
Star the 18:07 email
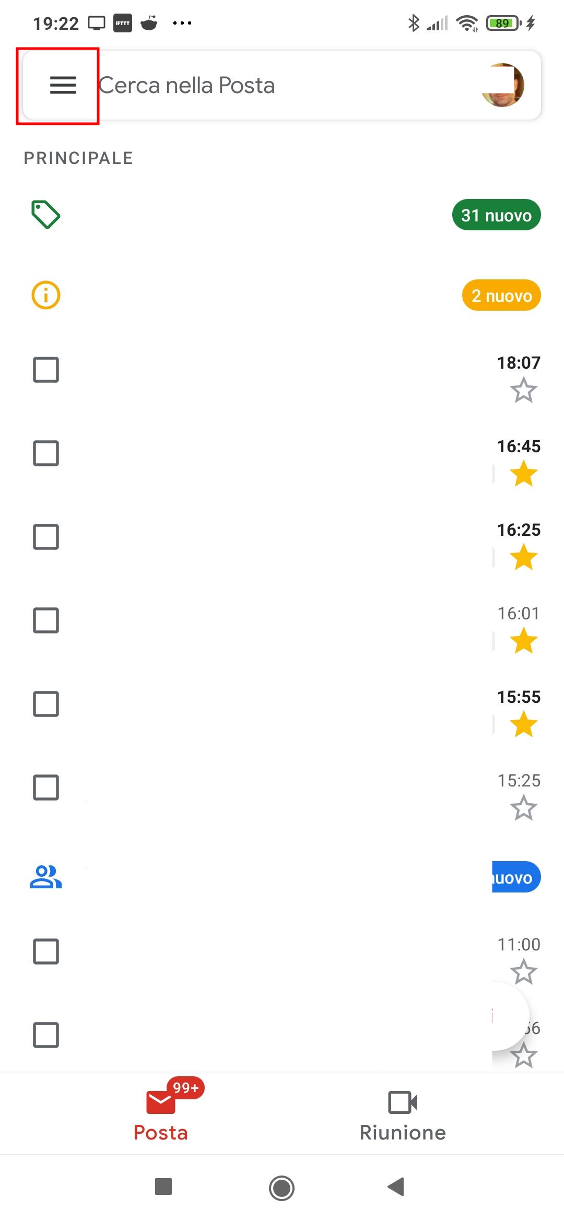[523, 391]
